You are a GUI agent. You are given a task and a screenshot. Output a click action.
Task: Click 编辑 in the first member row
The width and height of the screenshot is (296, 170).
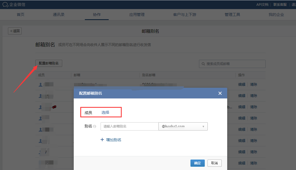coord(241,84)
